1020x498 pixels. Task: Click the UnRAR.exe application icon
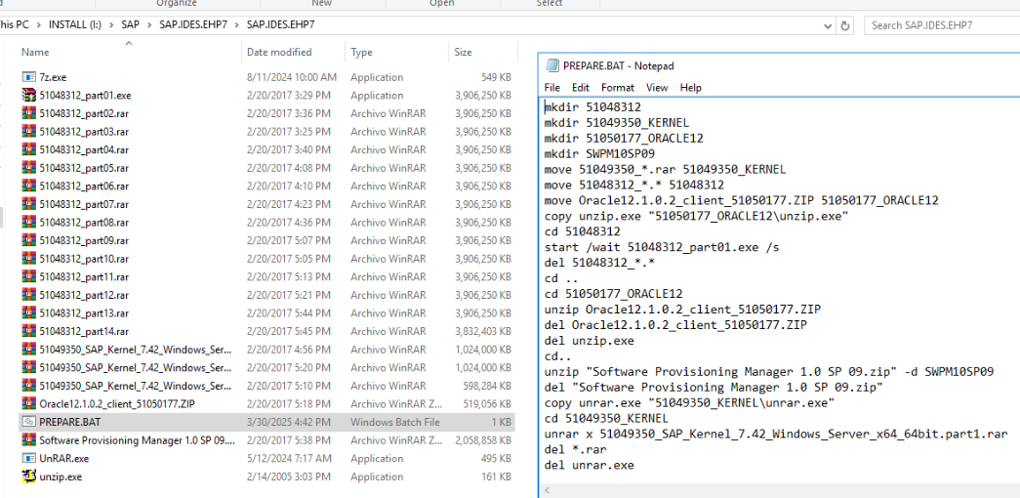(28, 458)
